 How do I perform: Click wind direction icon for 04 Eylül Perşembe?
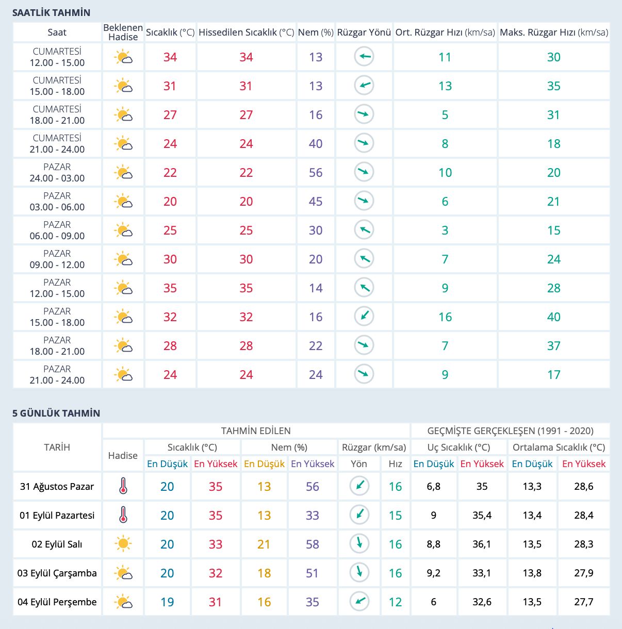[359, 602]
